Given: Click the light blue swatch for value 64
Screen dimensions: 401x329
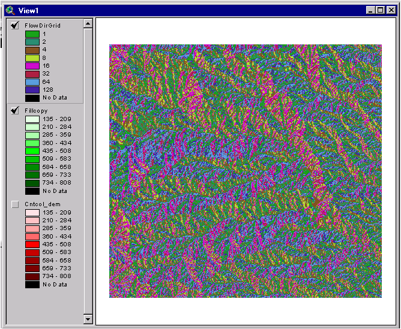Looking at the screenshot, I should [x=32, y=81].
